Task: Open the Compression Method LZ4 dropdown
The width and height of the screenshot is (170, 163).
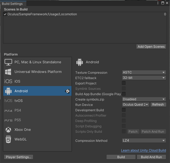Action: (x=144, y=141)
